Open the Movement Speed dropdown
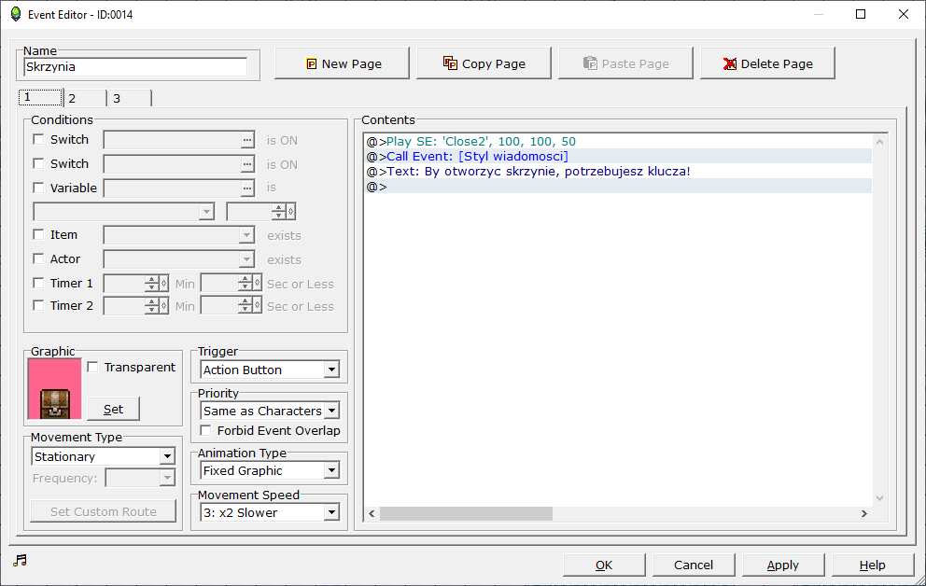The image size is (926, 586). (x=270, y=512)
